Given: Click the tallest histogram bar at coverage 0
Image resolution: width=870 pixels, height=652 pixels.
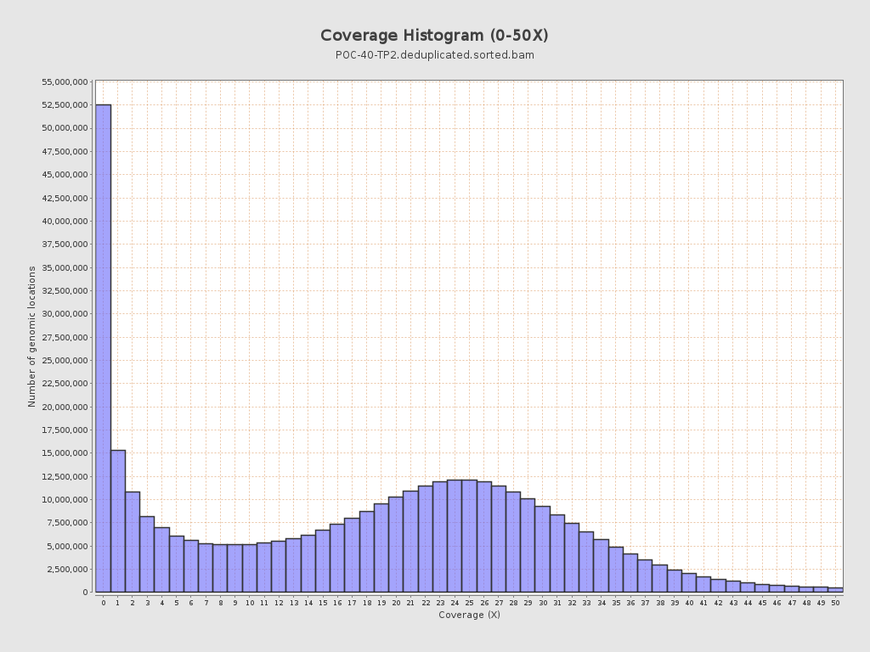Looking at the screenshot, I should 103,348.
